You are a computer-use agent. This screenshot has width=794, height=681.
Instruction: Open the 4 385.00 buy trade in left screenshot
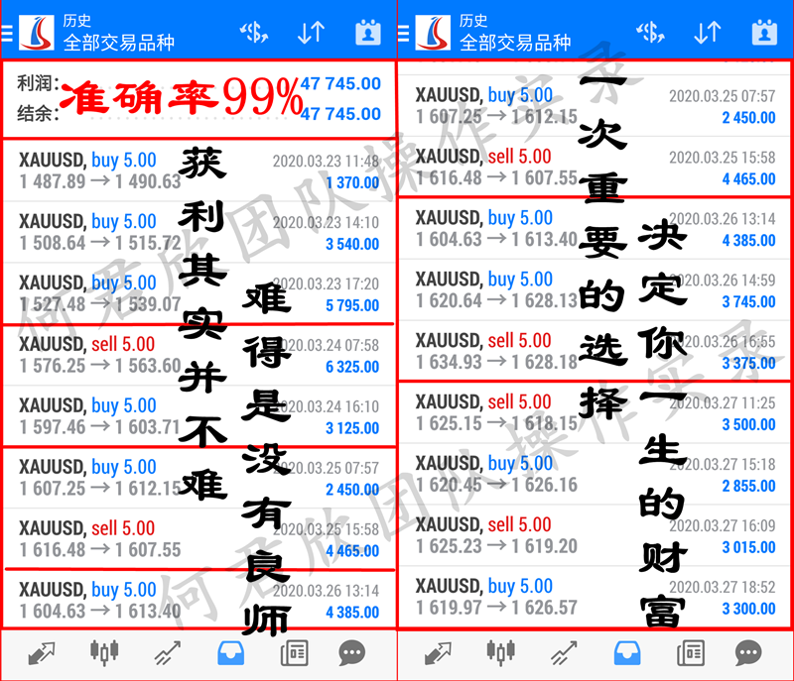[199, 600]
